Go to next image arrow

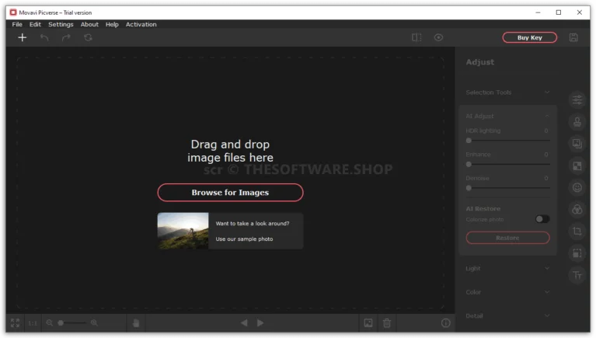(260, 322)
